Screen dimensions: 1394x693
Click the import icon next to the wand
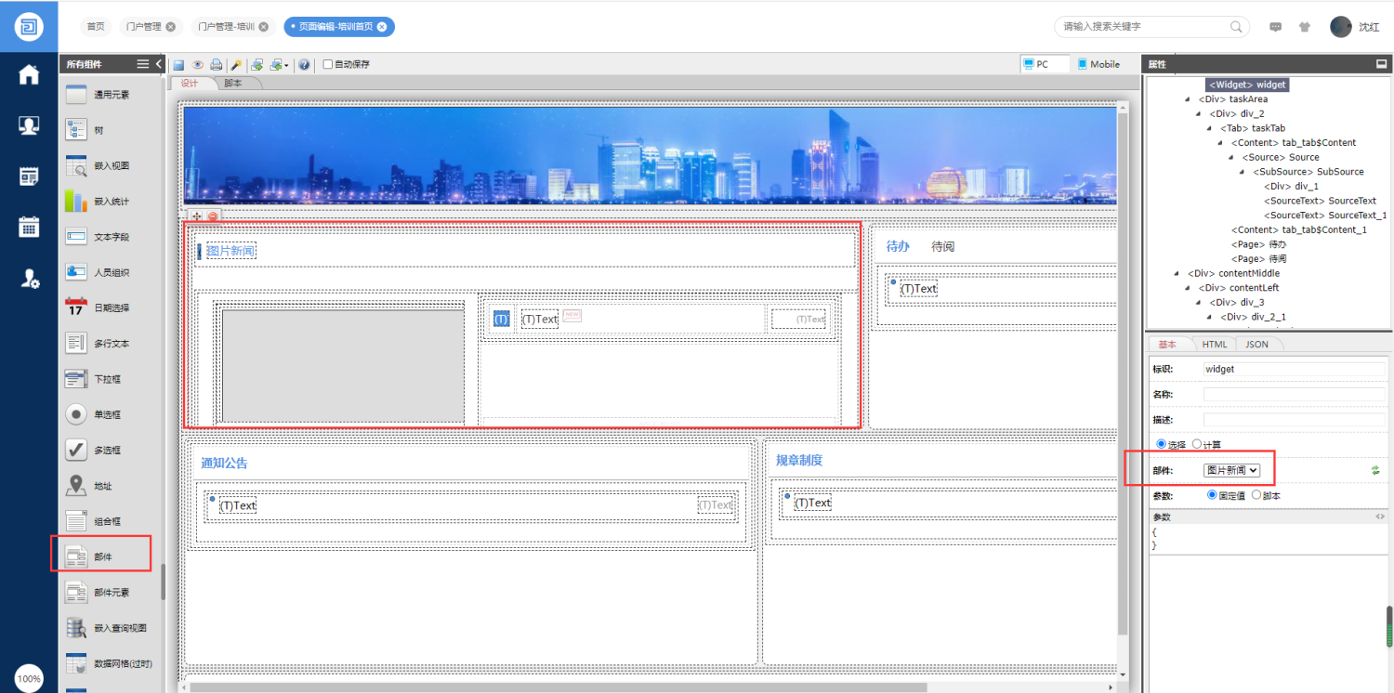[x=257, y=65]
